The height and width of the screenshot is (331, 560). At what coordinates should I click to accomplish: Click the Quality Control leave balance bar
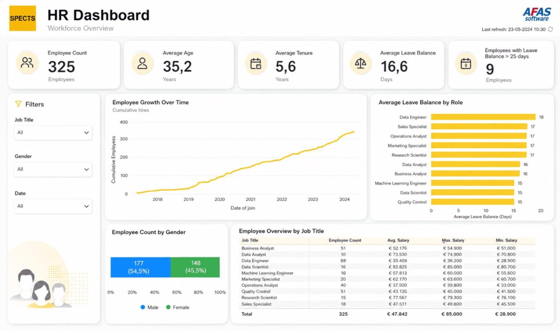[x=473, y=202]
